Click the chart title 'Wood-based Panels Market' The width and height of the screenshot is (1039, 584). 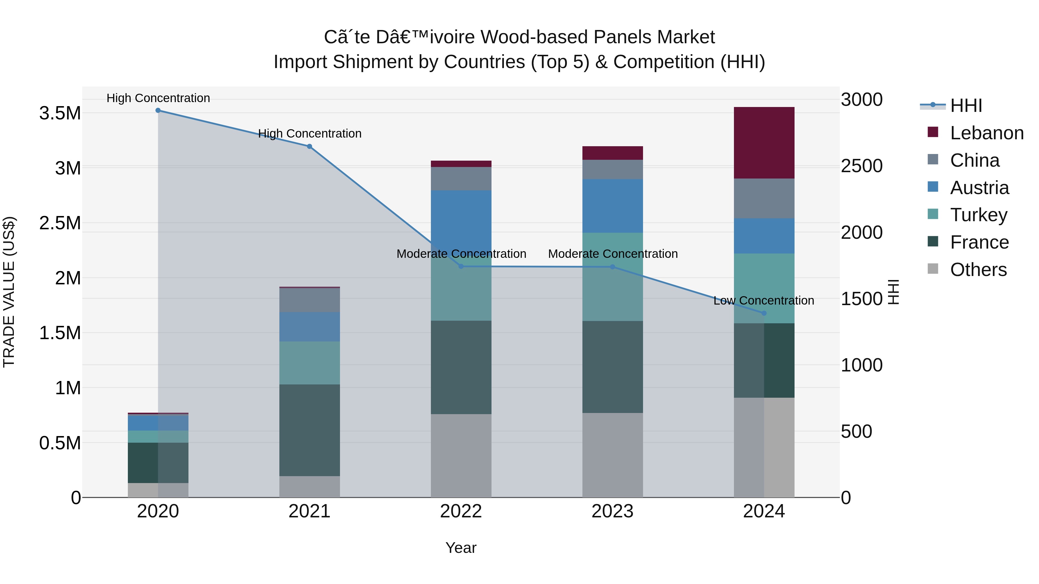tap(598, 37)
